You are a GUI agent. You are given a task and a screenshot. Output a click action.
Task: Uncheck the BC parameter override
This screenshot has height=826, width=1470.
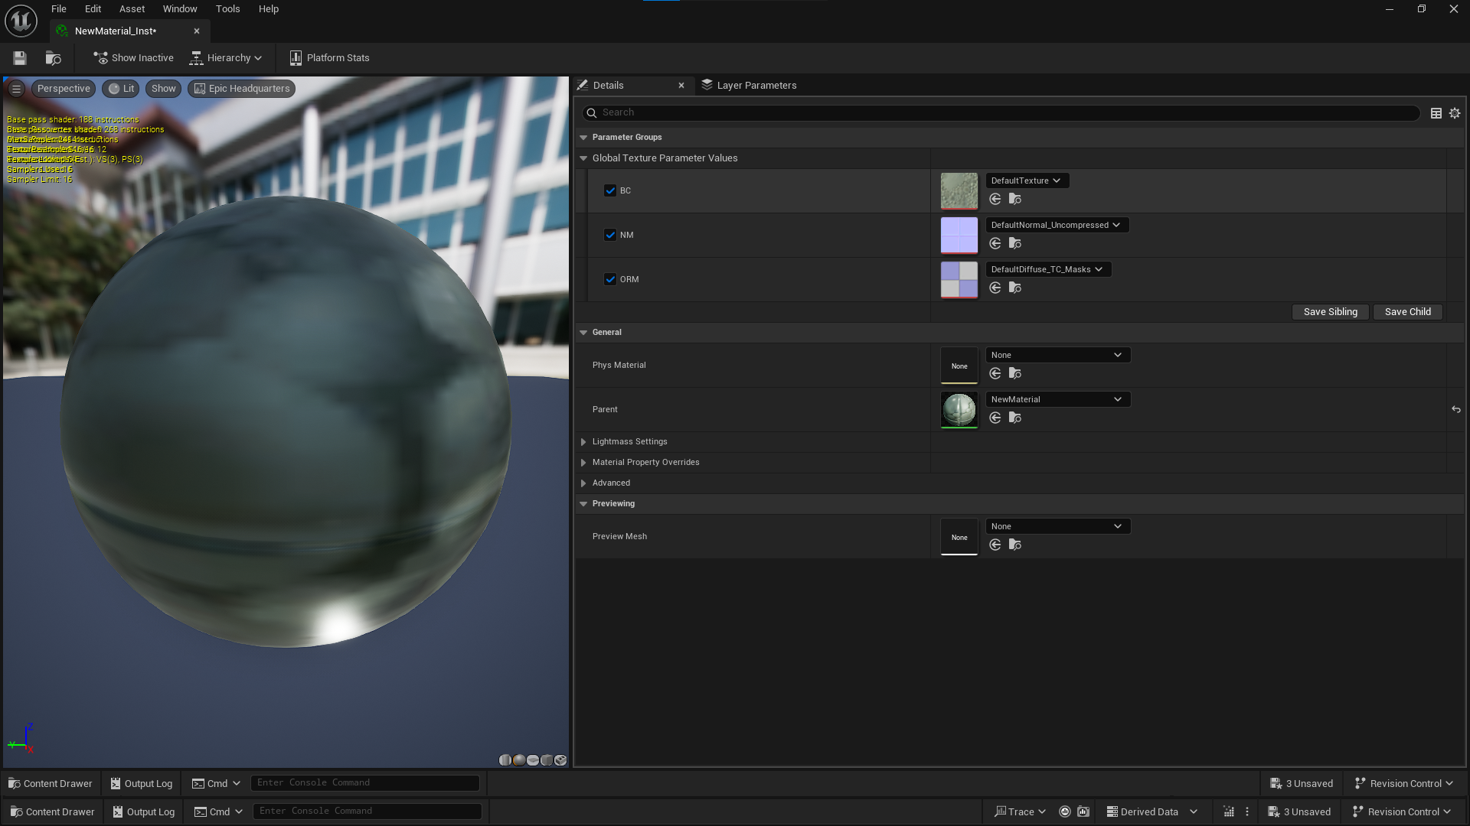point(610,191)
